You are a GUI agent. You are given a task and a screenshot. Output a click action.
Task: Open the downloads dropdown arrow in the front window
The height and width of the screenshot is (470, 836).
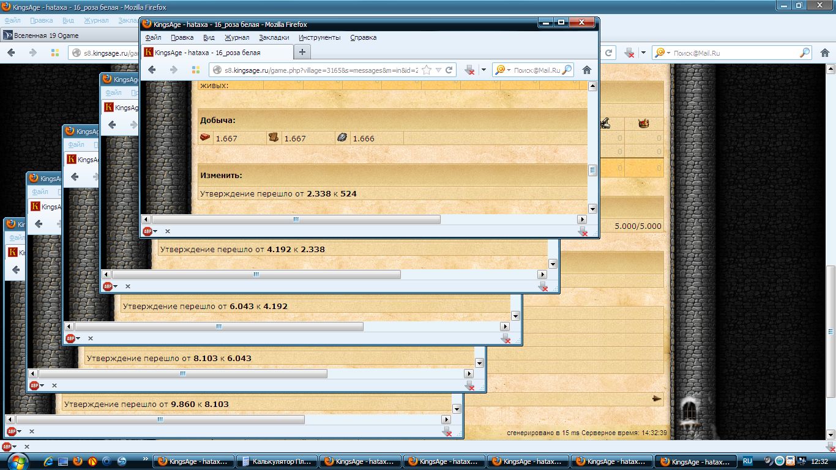(483, 70)
